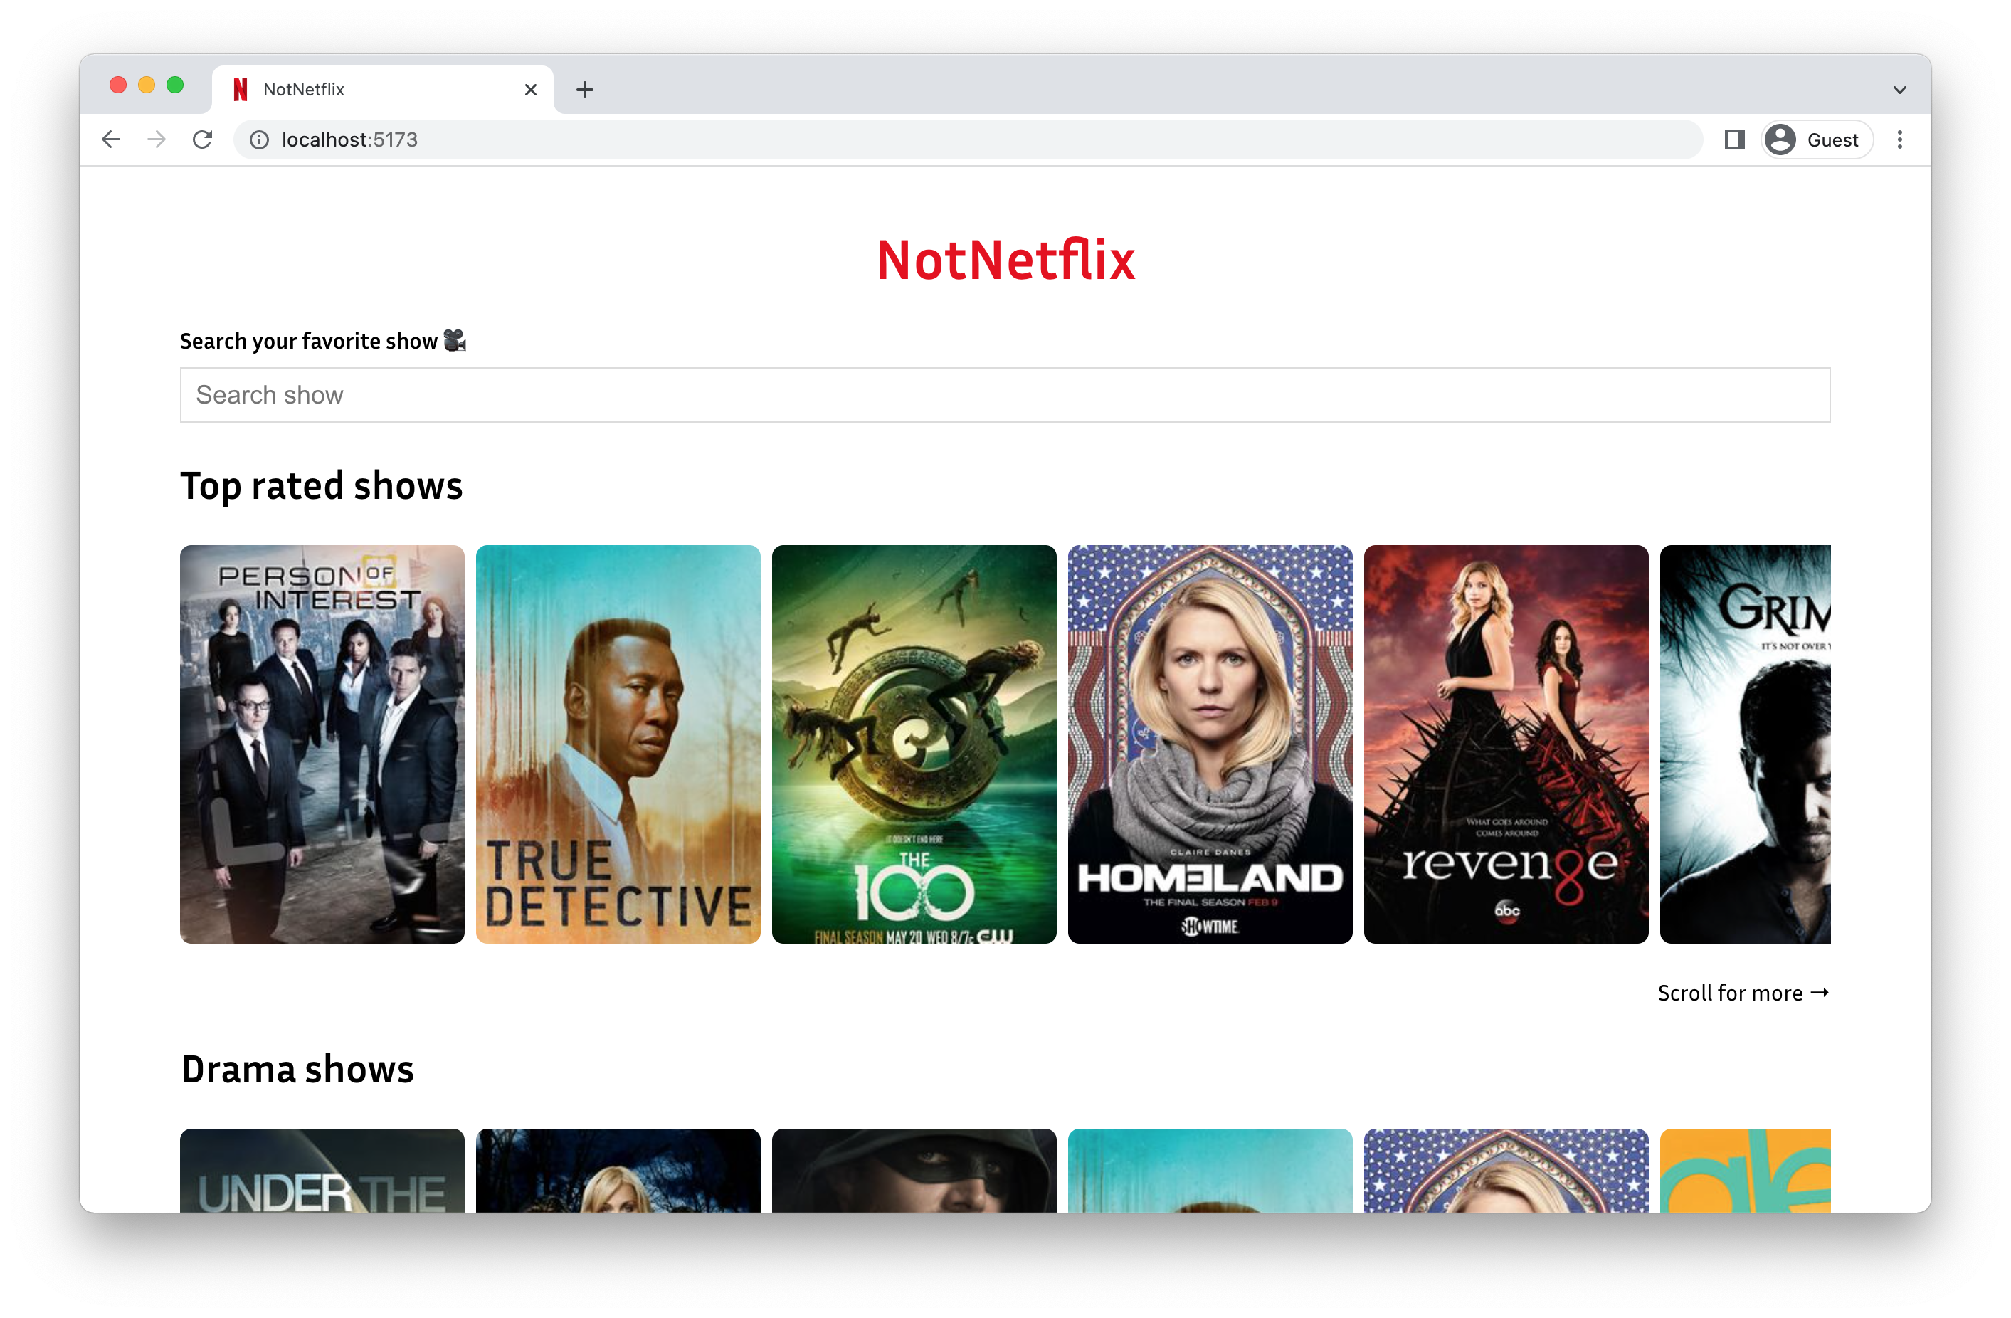Image resolution: width=2011 pixels, height=1318 pixels.
Task: Open a new tab with plus button
Action: (x=585, y=90)
